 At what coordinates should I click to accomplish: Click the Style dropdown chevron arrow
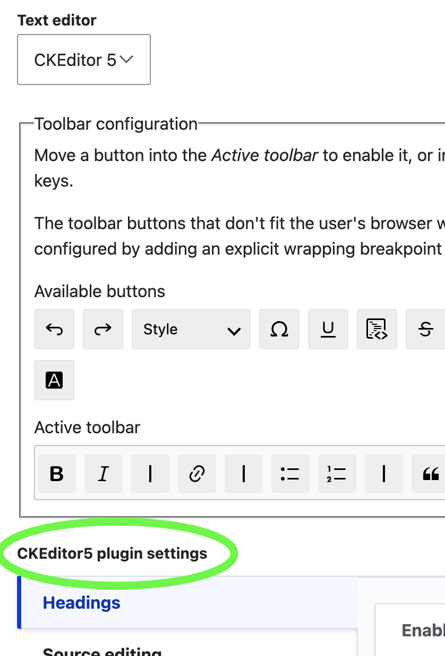pos(234,330)
